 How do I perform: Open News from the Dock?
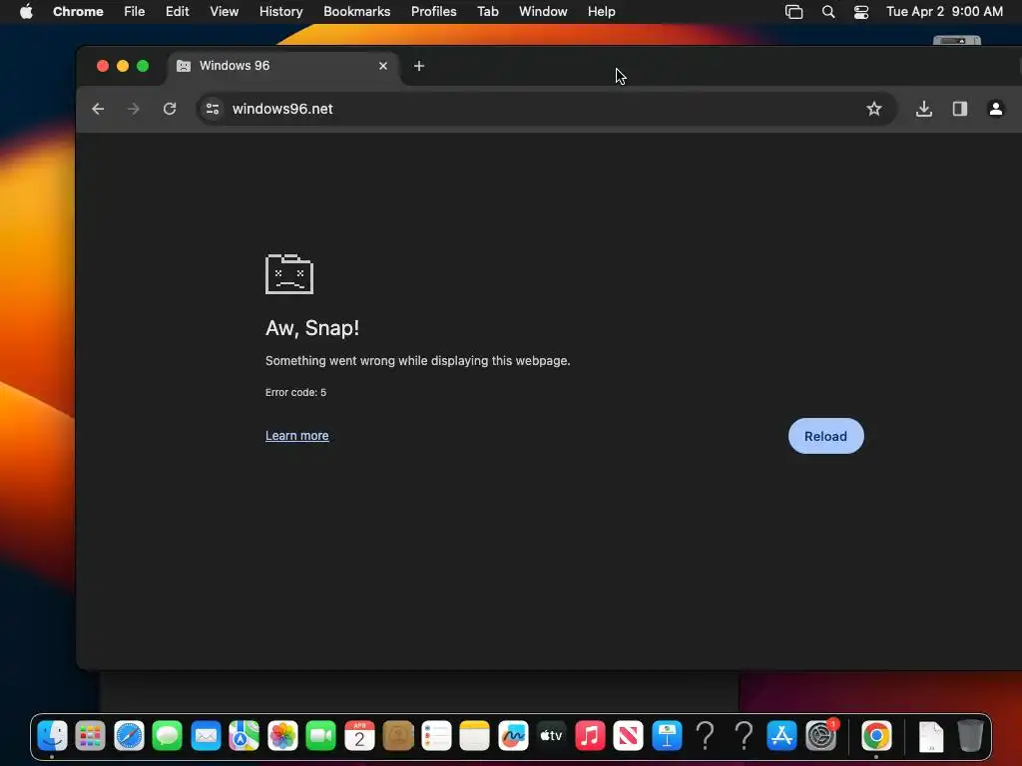(x=629, y=736)
